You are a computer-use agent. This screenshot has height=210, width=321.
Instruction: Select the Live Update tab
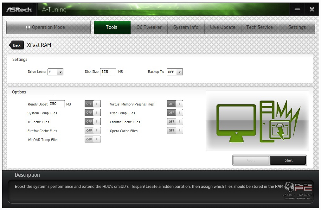pyautogui.click(x=223, y=27)
